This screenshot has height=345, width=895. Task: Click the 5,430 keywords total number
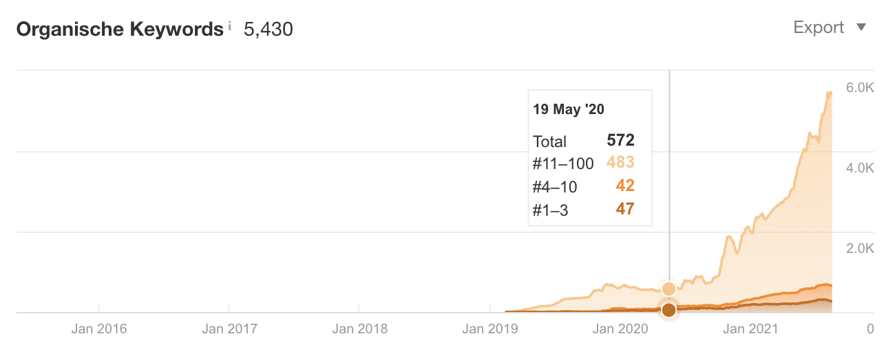(268, 29)
